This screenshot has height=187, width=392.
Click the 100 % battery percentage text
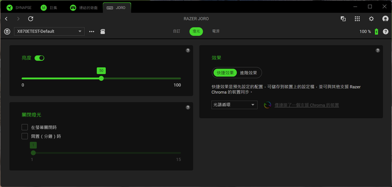pos(365,32)
